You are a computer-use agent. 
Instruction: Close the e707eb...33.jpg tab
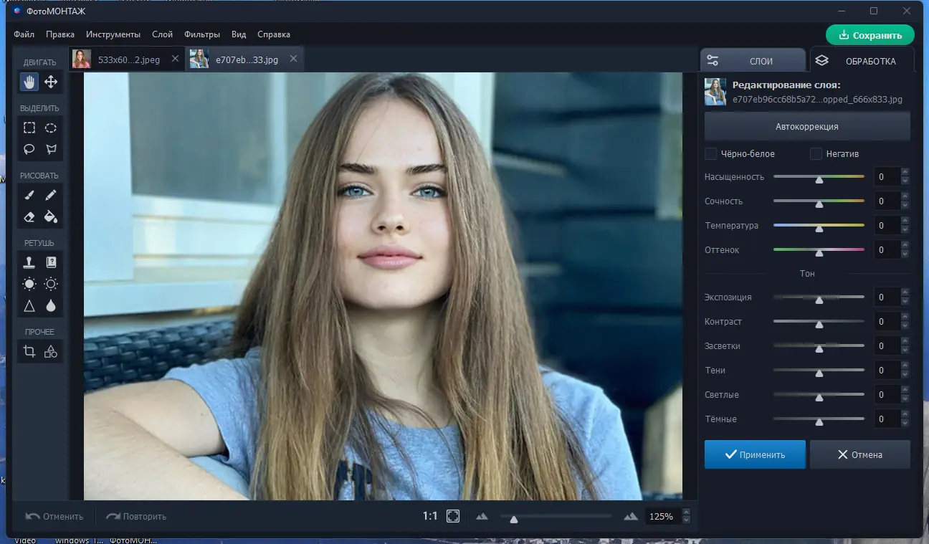coord(293,59)
